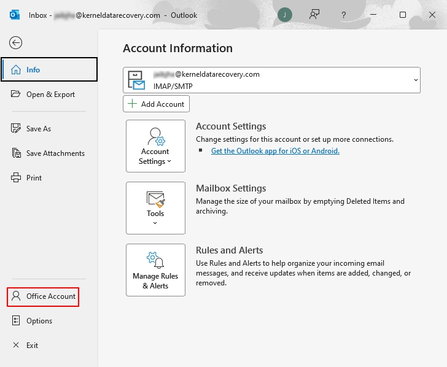Click the IMAP/SMTP account type text
447x367 pixels.
tap(173, 87)
